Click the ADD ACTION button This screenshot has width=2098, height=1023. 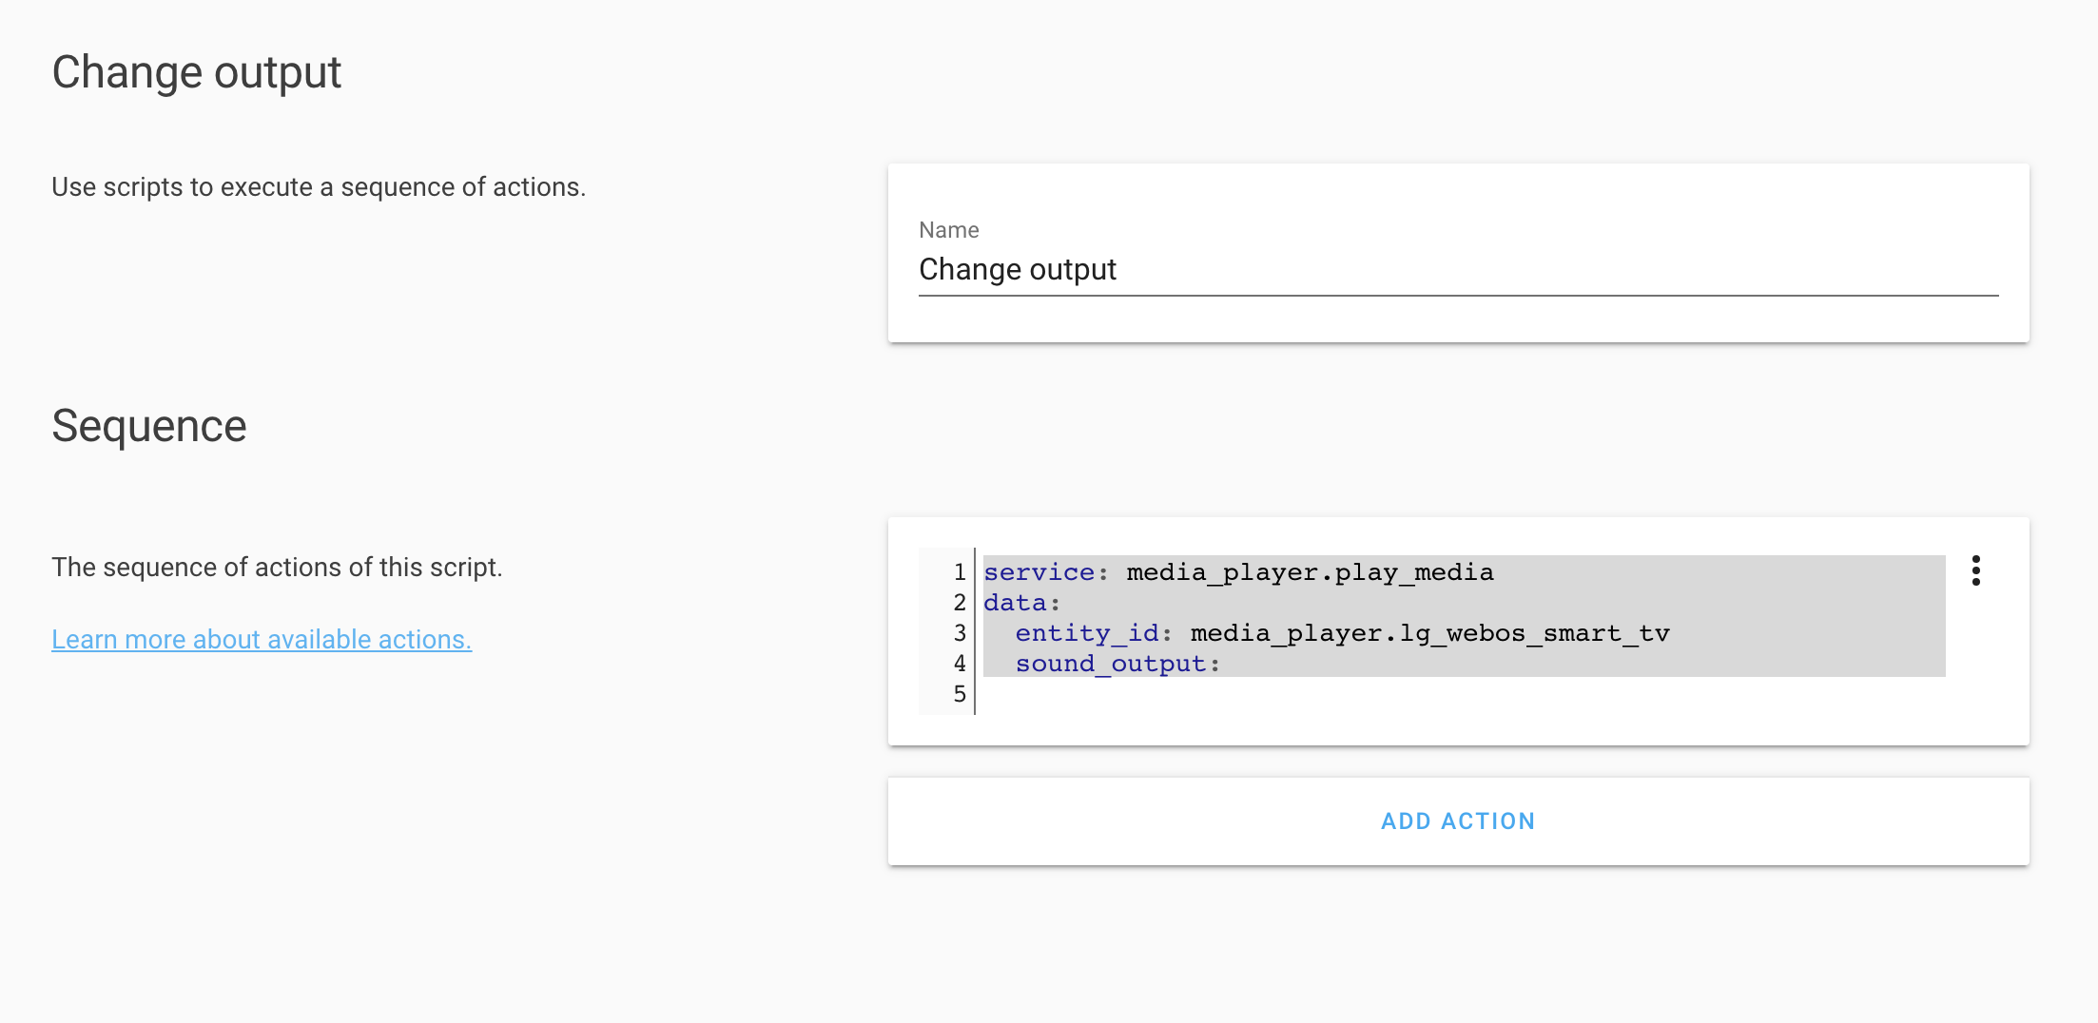[1458, 821]
